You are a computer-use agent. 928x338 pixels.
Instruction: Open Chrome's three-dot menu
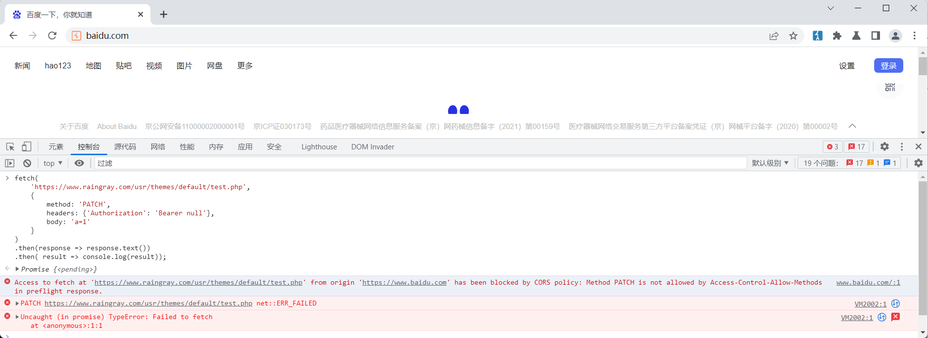[914, 35]
